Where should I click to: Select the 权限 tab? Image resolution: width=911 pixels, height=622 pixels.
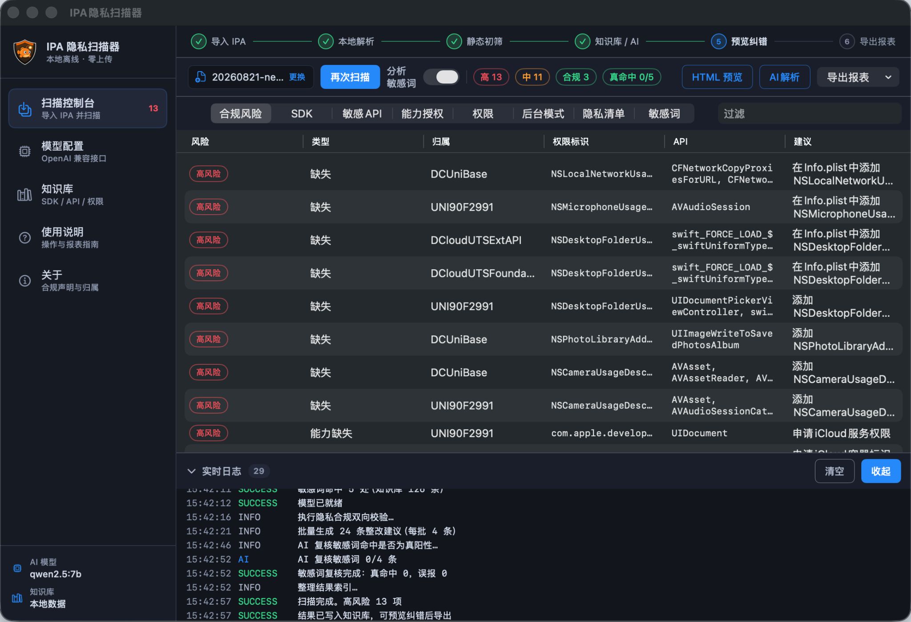[x=483, y=114]
